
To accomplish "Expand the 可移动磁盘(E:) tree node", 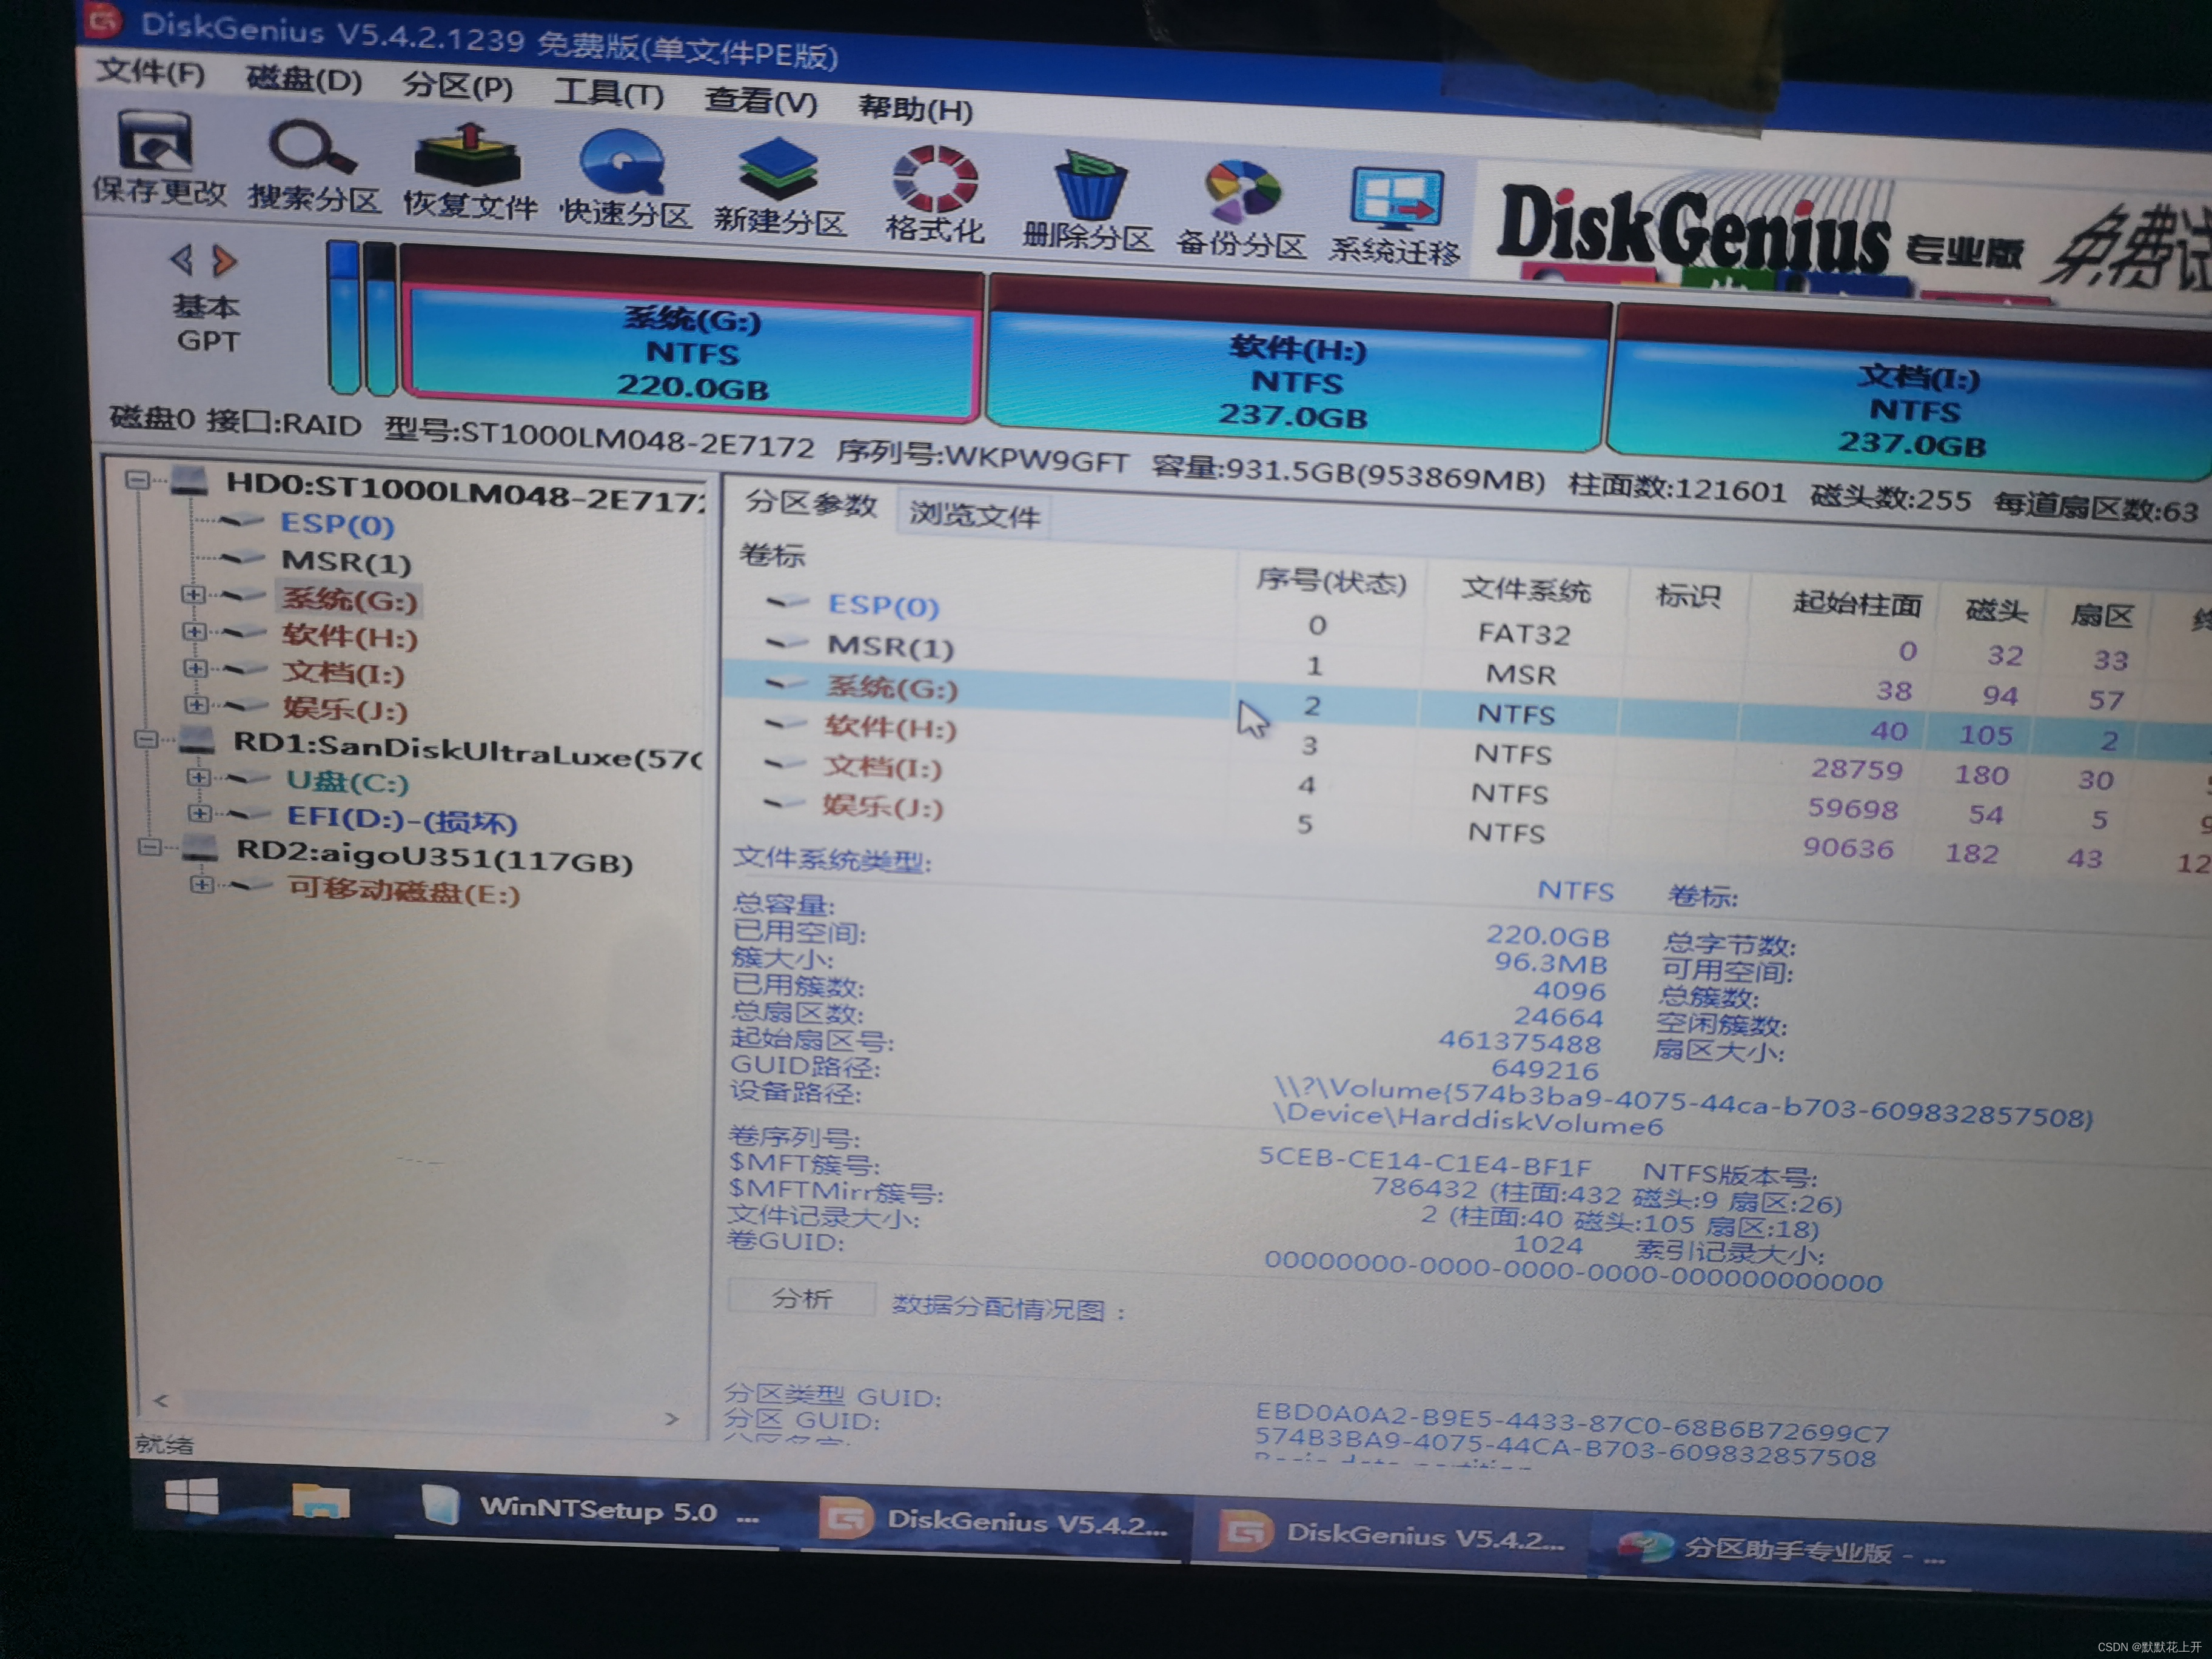I will click(202, 884).
